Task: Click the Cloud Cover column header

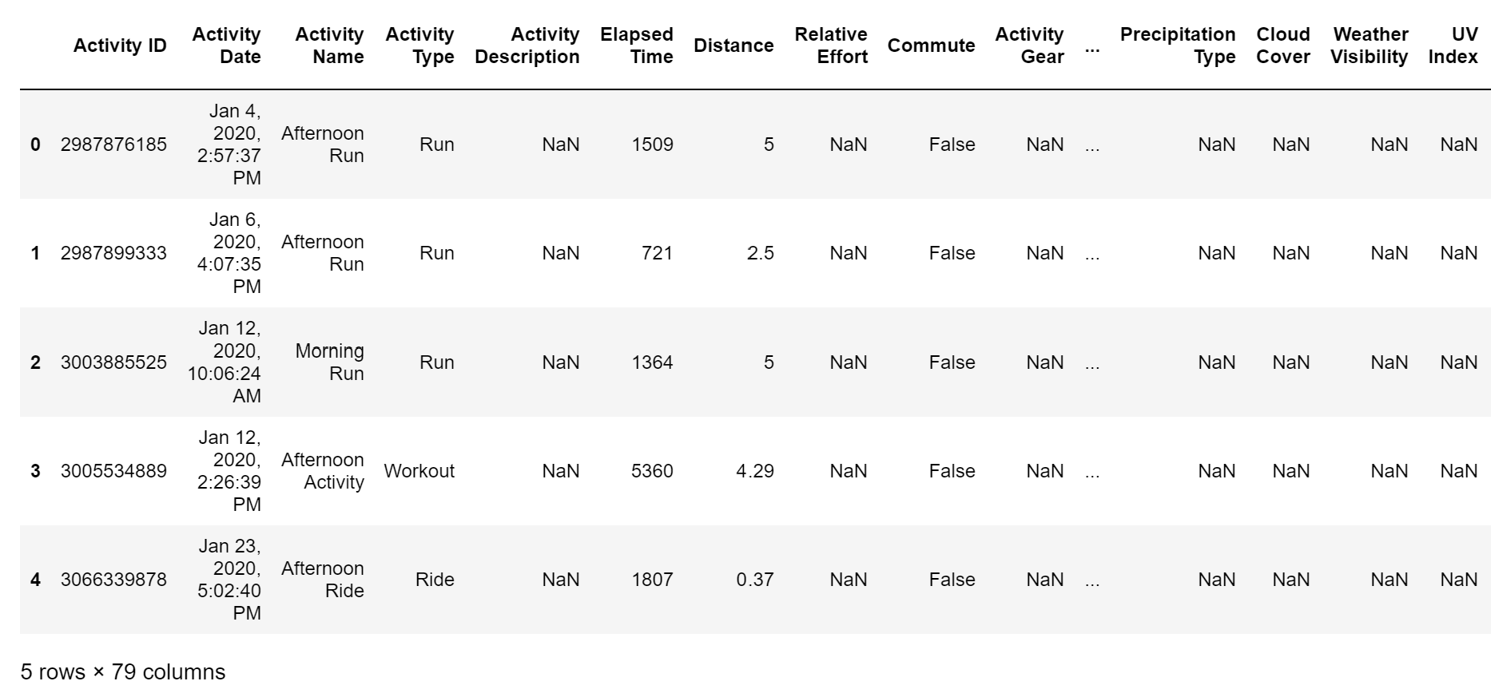Action: 1282,46
